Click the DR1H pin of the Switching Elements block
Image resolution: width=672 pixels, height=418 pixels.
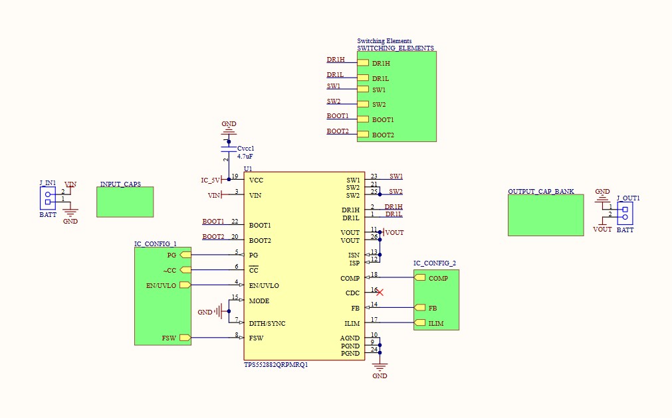coord(363,62)
